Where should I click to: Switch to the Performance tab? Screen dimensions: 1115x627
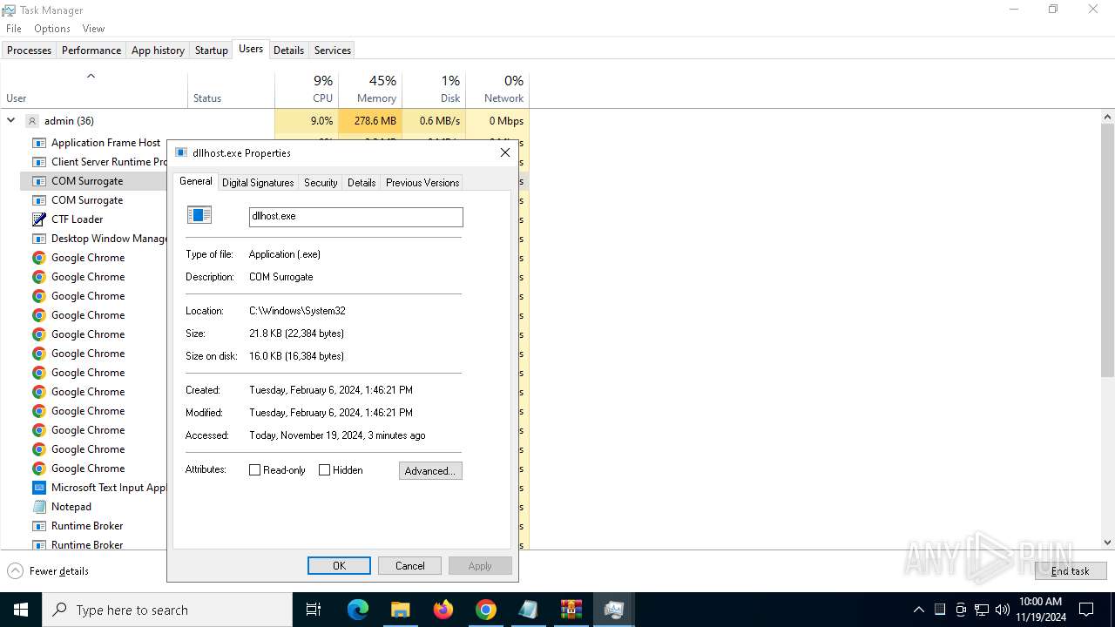pyautogui.click(x=91, y=51)
